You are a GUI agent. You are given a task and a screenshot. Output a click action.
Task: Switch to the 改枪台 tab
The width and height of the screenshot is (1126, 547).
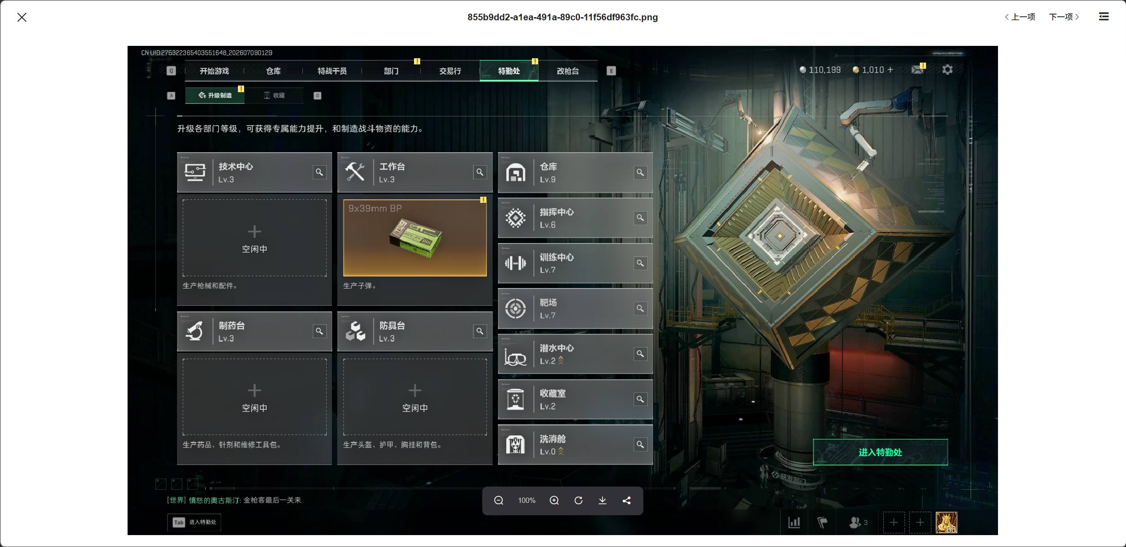tap(568, 71)
